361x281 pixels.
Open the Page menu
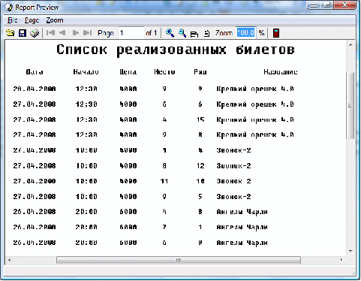coord(32,20)
